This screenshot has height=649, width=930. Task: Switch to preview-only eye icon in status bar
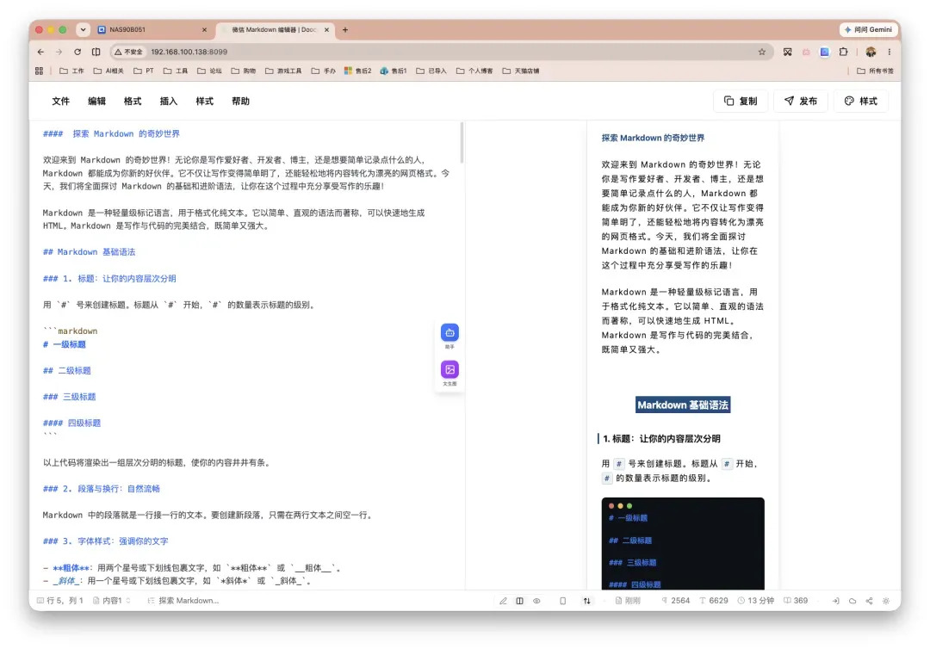point(536,601)
